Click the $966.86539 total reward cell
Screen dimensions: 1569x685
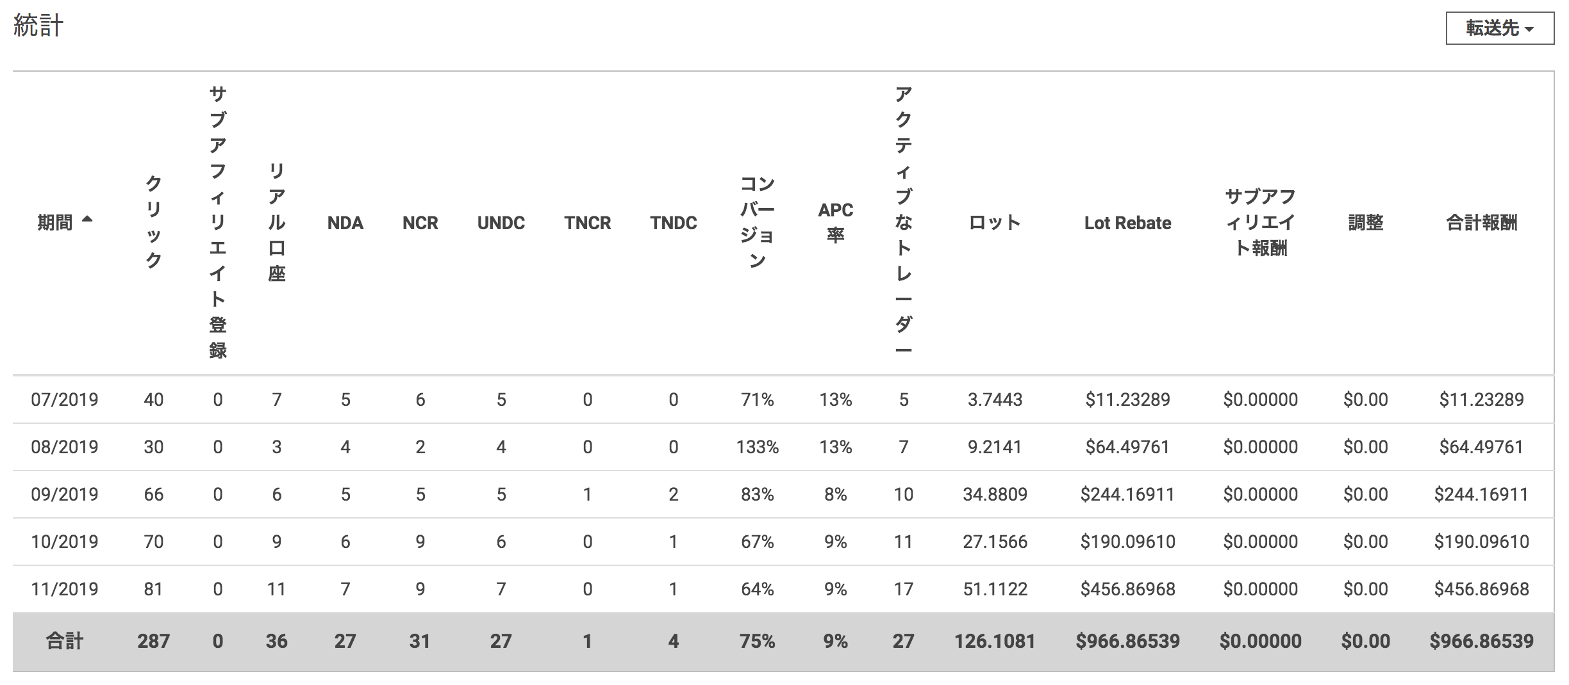tap(1481, 641)
